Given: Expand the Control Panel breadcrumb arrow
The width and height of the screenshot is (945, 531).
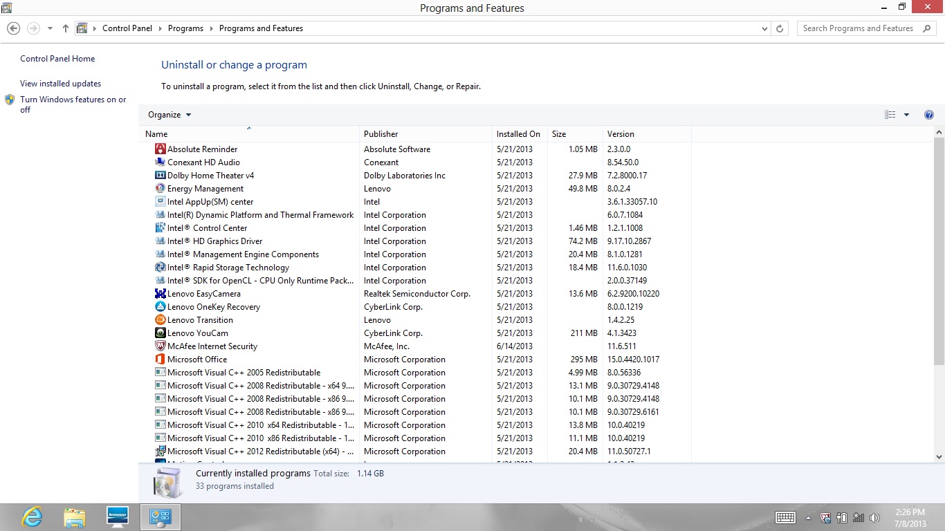Looking at the screenshot, I should coord(160,28).
